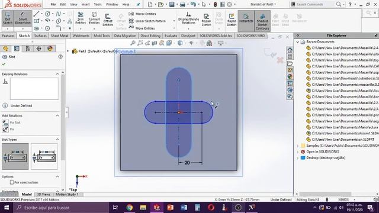Collapse the Add Relations section
This screenshot has width=379, height=213.
coord(57,116)
